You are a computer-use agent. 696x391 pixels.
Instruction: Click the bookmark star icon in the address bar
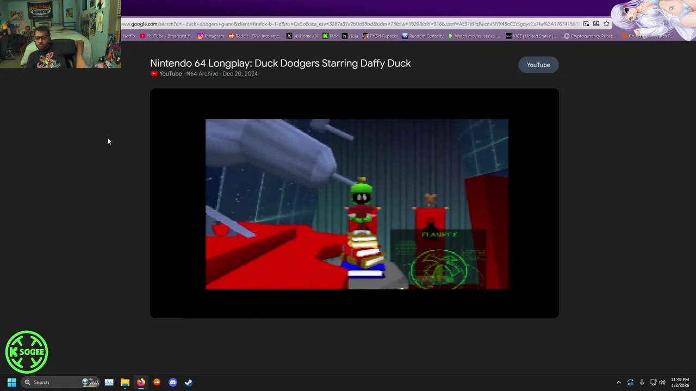[606, 24]
